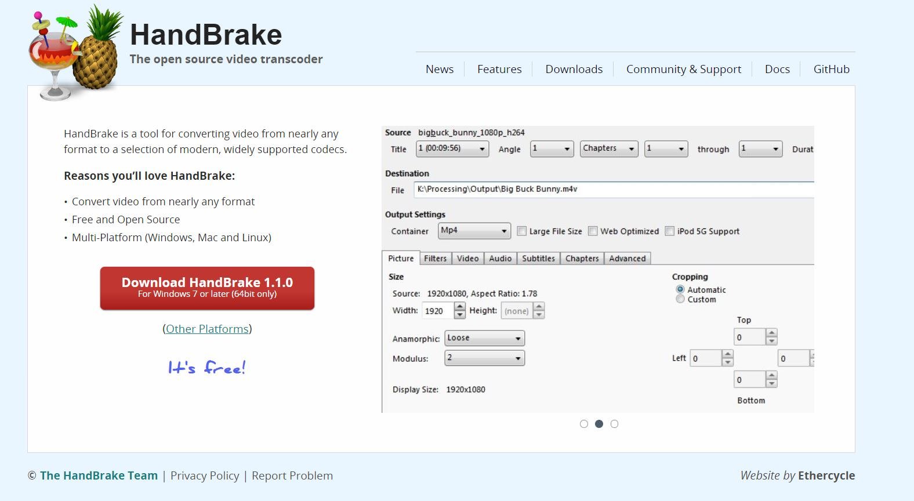Switch to the Chapters tab

[x=582, y=259]
